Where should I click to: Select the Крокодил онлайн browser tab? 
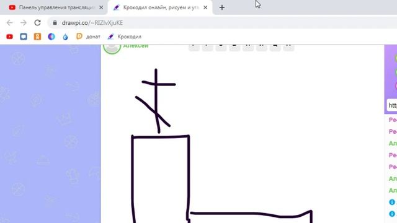tap(160, 7)
